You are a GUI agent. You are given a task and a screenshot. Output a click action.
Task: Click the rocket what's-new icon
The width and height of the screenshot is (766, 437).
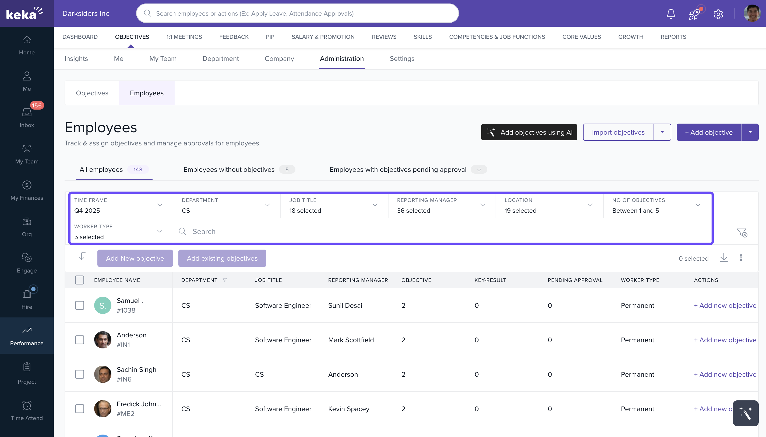pos(694,13)
